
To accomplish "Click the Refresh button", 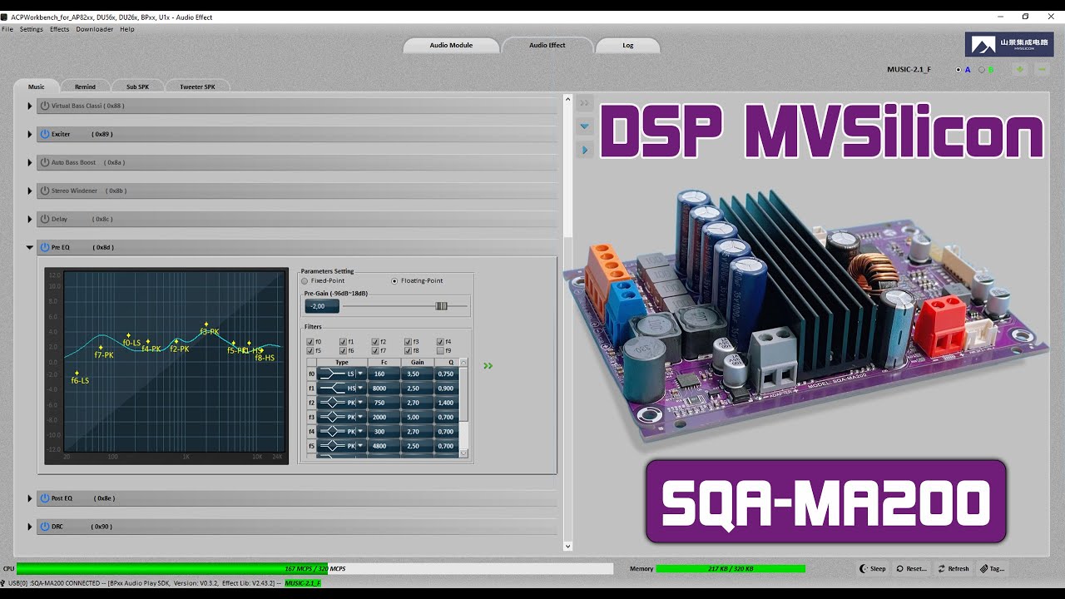I will pyautogui.click(x=954, y=569).
